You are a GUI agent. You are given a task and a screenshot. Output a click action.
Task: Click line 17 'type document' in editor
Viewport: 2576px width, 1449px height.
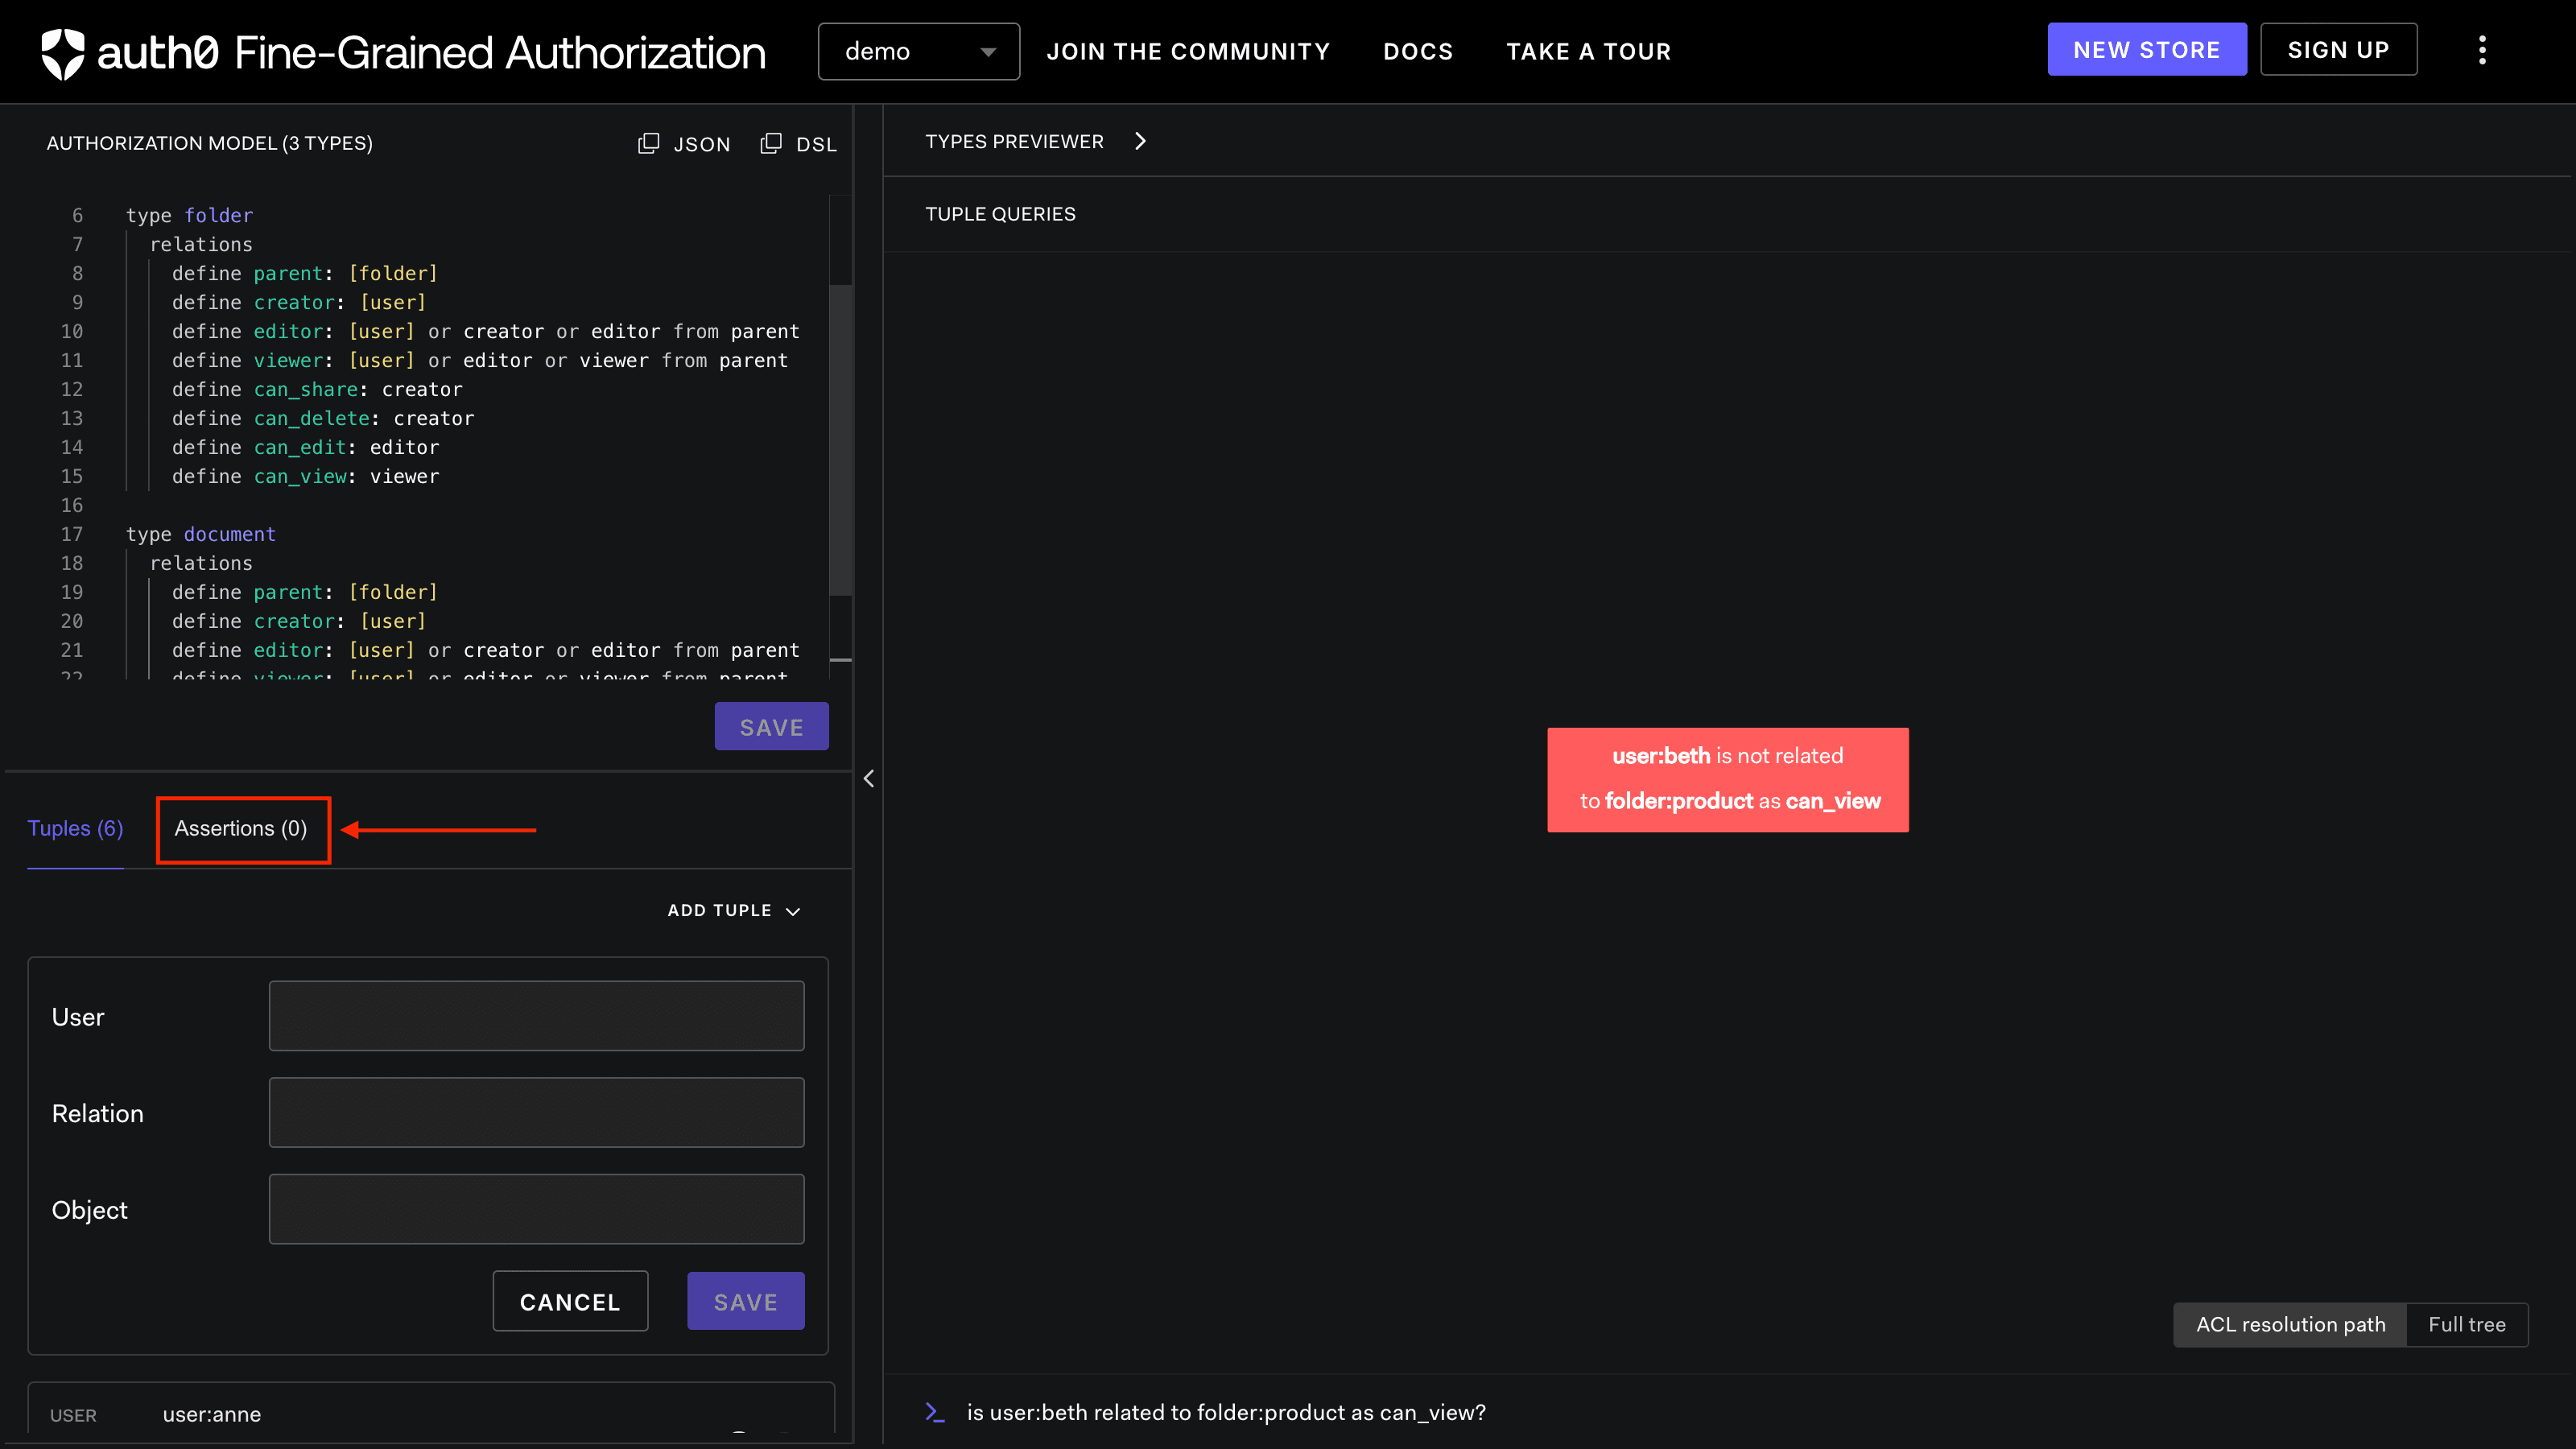[200, 534]
